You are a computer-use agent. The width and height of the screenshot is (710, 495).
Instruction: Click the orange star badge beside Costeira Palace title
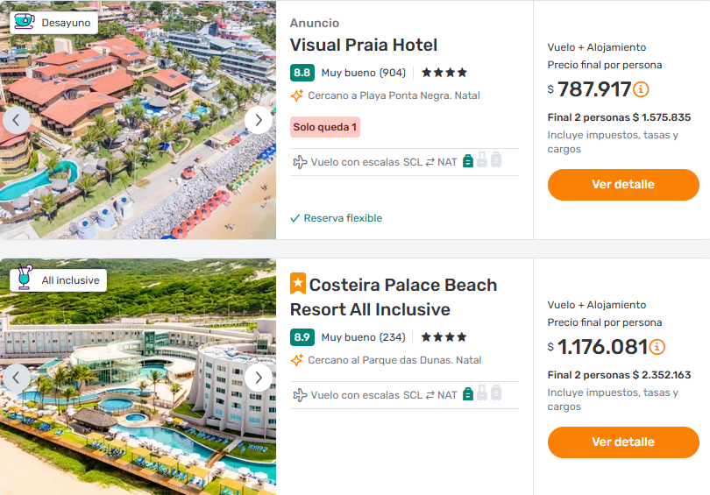(298, 284)
